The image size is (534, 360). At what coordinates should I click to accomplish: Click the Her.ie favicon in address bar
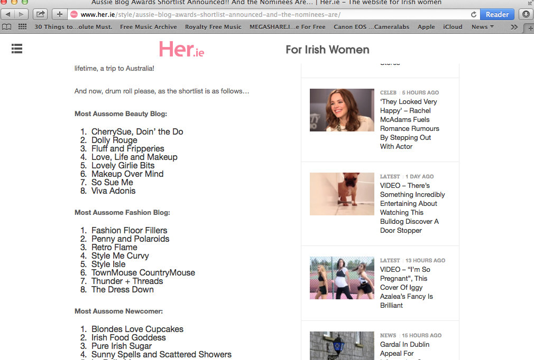tap(74, 14)
